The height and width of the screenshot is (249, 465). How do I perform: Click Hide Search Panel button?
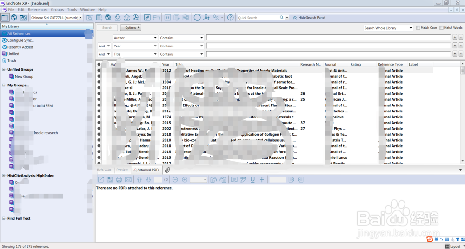(x=309, y=18)
